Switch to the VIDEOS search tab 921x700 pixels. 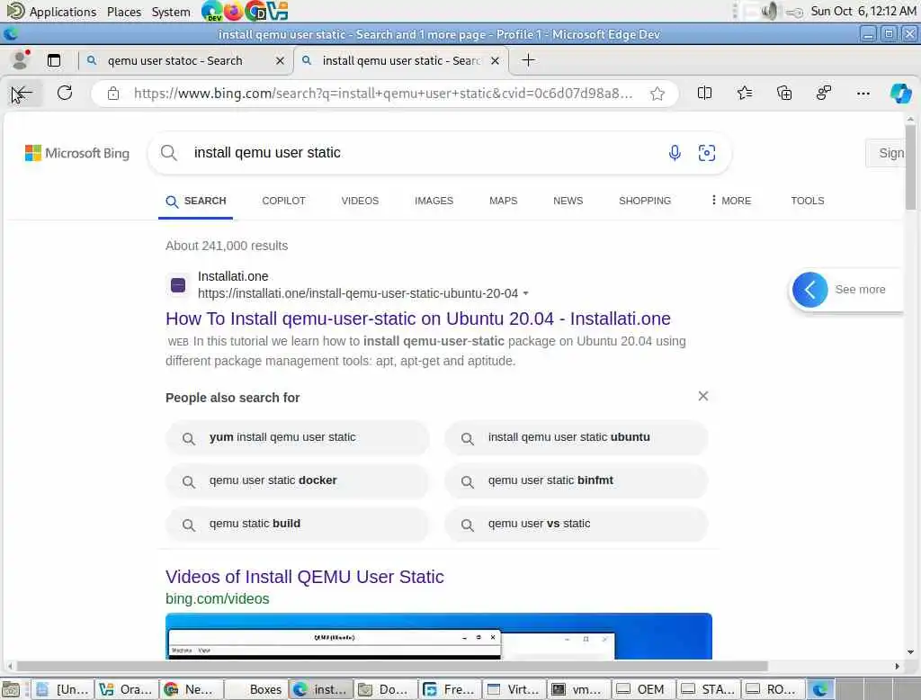point(360,201)
